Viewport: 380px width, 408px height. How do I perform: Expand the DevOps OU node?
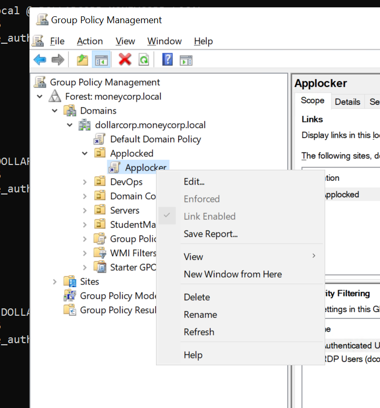click(x=85, y=182)
